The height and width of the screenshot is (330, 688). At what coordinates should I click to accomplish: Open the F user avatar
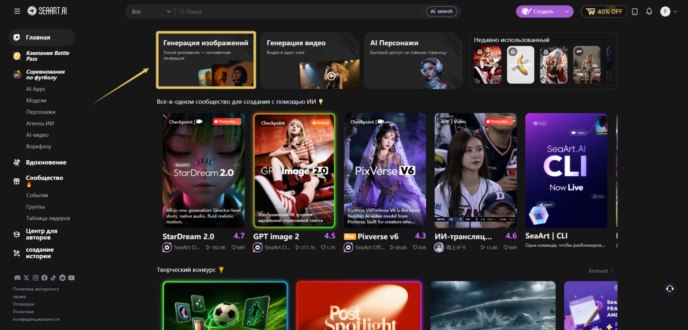[x=665, y=11]
